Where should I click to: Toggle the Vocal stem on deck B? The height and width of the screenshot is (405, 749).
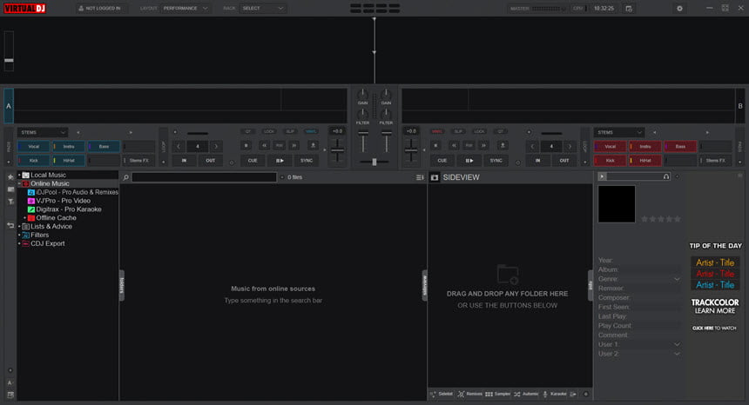[610, 146]
